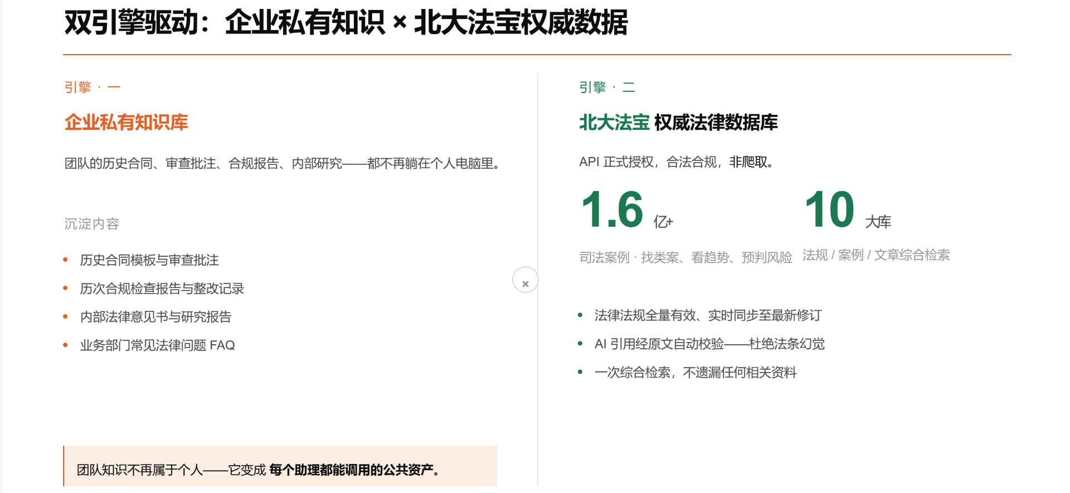Click the circular × button on the divider

pos(526,280)
